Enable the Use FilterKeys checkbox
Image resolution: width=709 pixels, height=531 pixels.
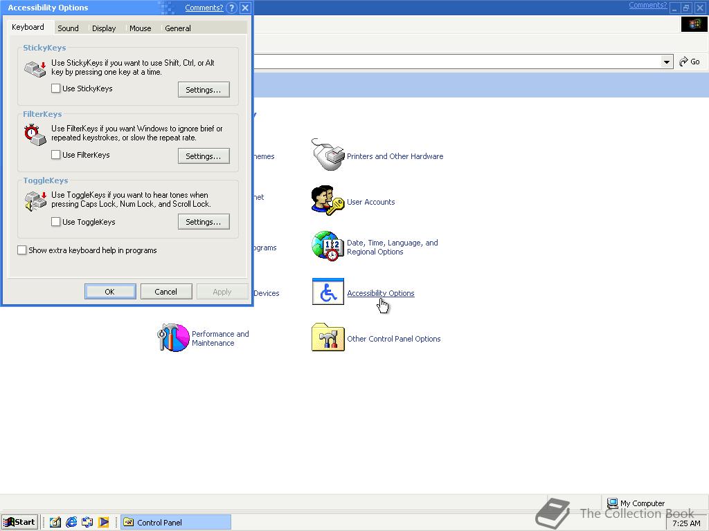pyautogui.click(x=55, y=155)
